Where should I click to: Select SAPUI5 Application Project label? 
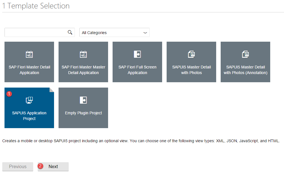[x=29, y=116]
